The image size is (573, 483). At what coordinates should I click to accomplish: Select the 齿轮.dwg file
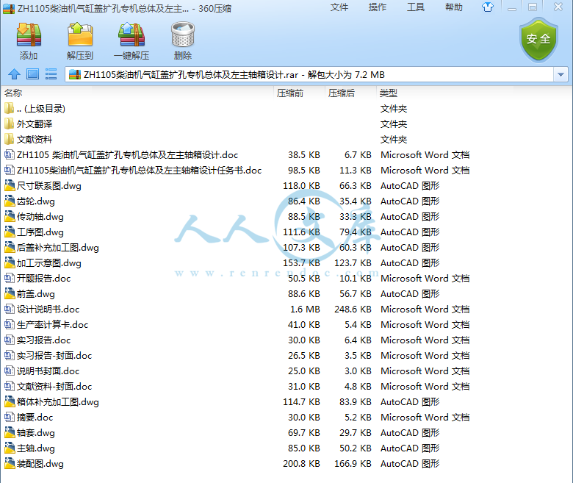(x=286, y=201)
